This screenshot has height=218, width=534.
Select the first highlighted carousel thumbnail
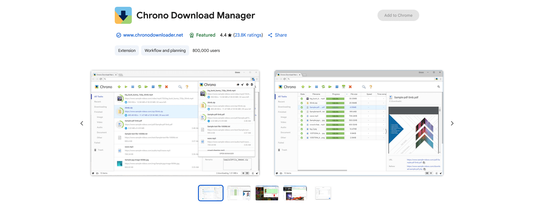tap(211, 193)
